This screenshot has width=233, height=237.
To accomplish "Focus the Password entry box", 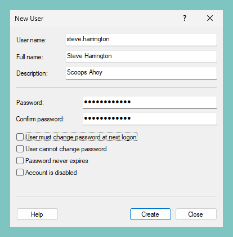I will click(150, 103).
